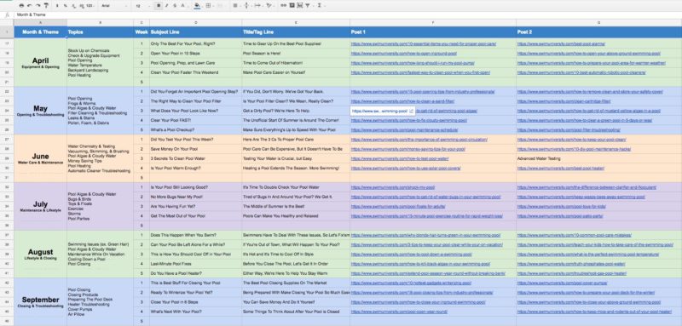Open the best-pool-alarms link
This screenshot has width=682, height=326.
(x=561, y=44)
